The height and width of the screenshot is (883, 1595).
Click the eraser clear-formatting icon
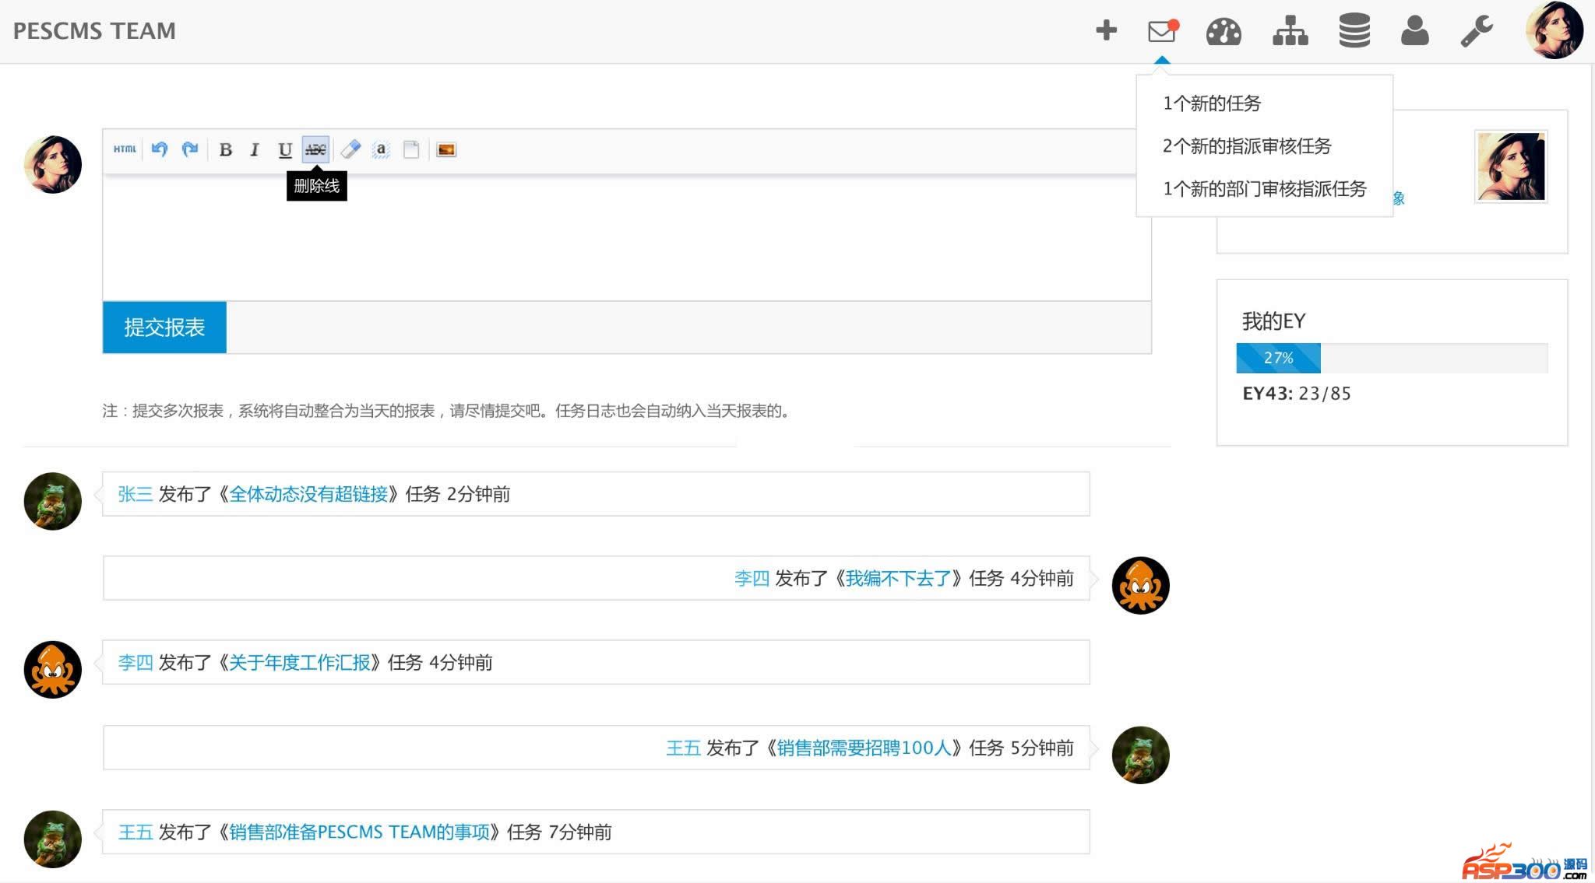pyautogui.click(x=350, y=149)
